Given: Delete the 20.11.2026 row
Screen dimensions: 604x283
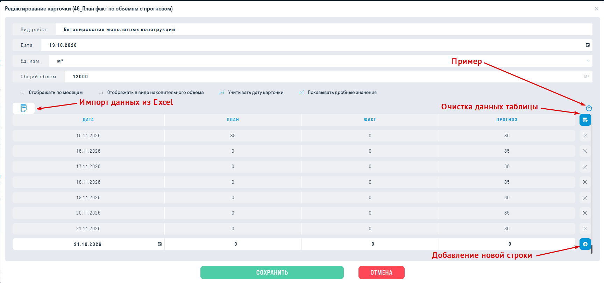Looking at the screenshot, I should coord(585,213).
